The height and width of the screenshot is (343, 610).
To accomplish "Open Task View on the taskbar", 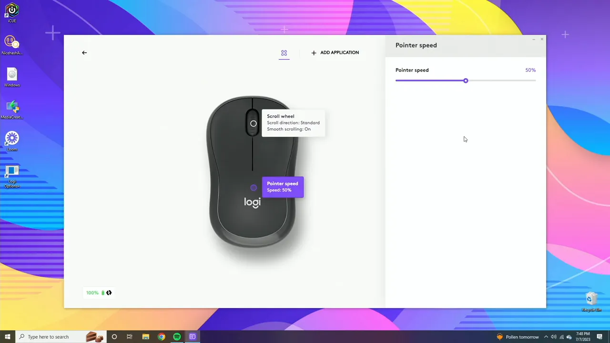I will point(130,337).
